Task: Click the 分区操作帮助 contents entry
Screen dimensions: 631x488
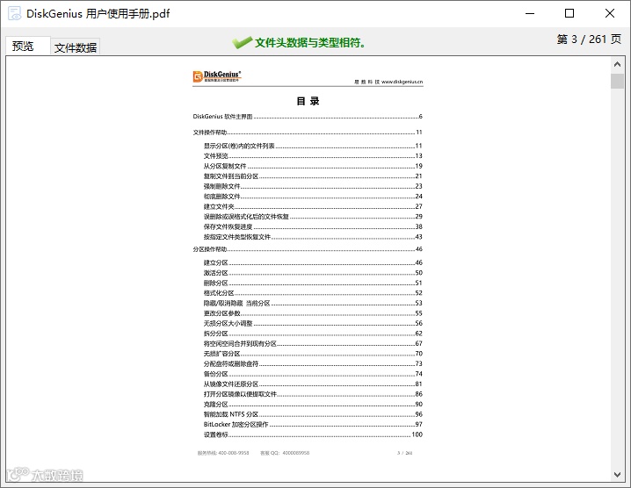Action: click(x=308, y=249)
